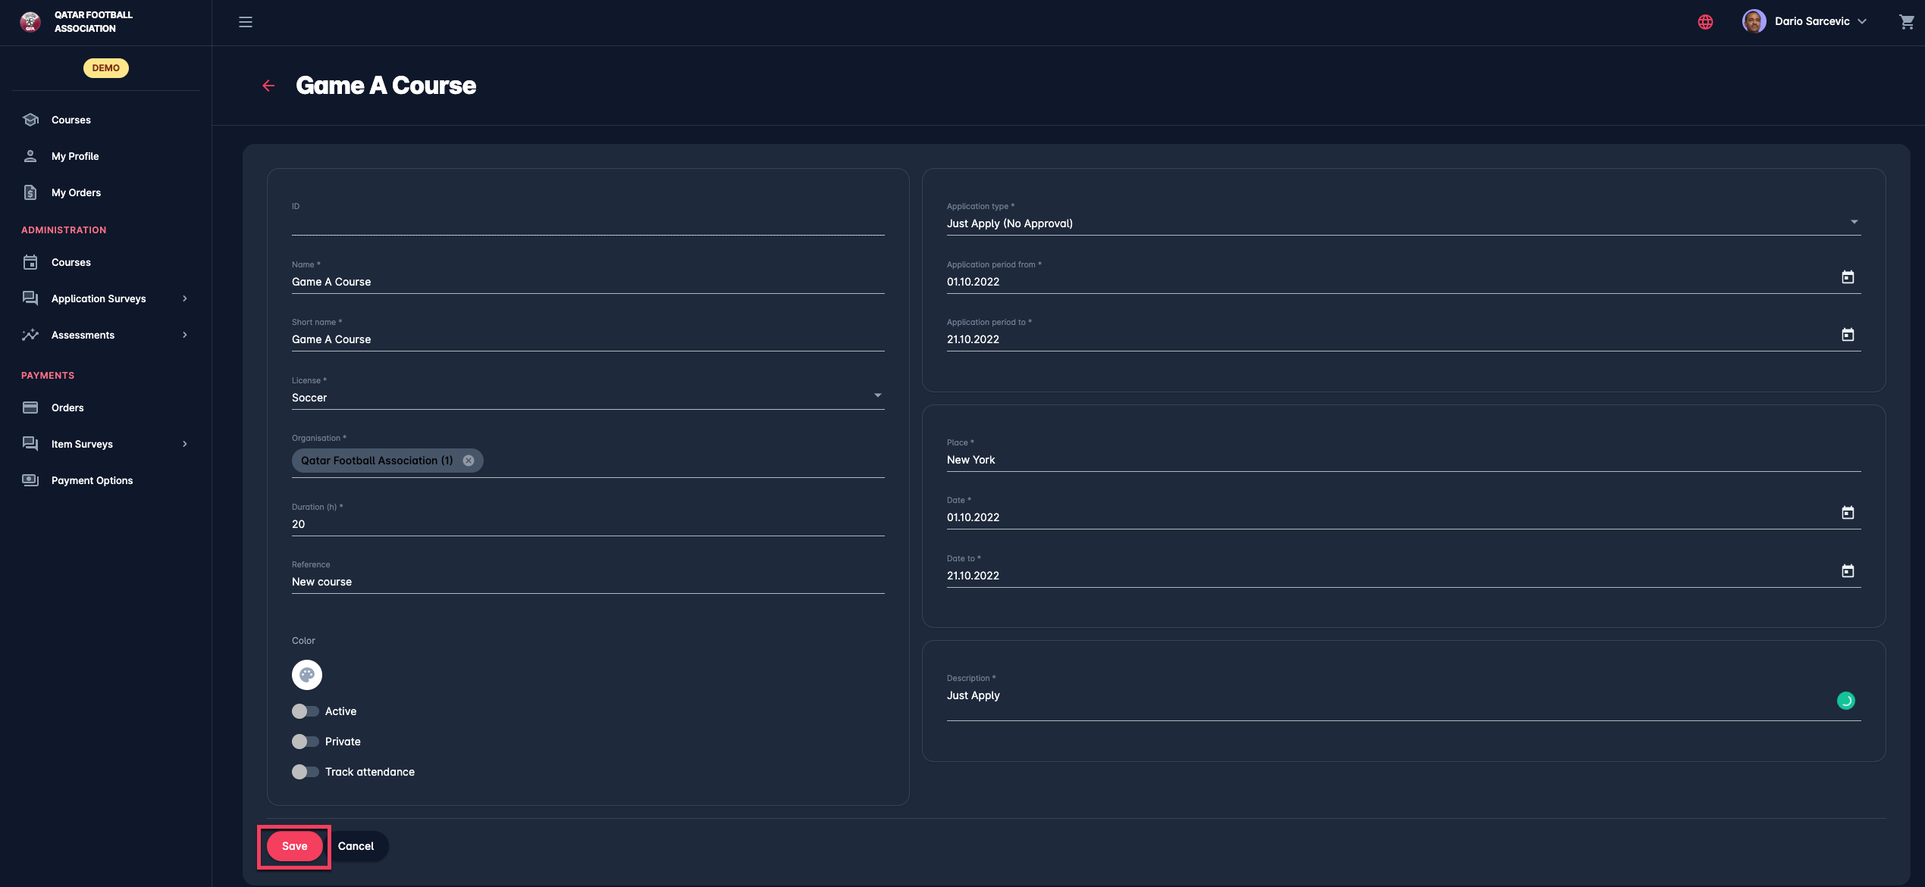Open calendar for Application period to

(1848, 335)
